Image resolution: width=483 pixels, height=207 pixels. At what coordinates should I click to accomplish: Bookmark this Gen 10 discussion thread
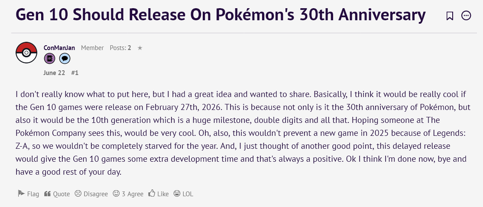450,16
